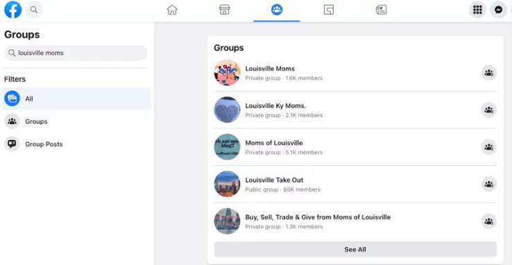Click the All filter's blue icon
512x265 pixels.
pyautogui.click(x=12, y=99)
